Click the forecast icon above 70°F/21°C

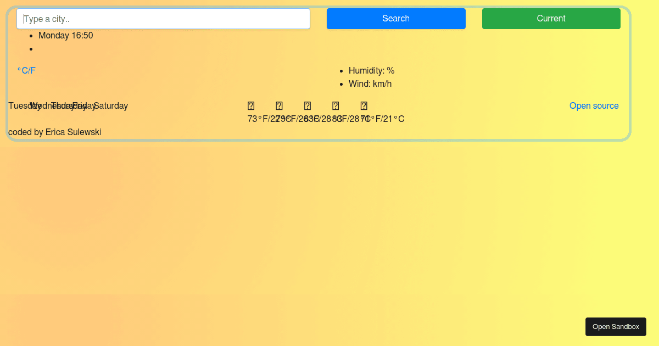click(364, 105)
